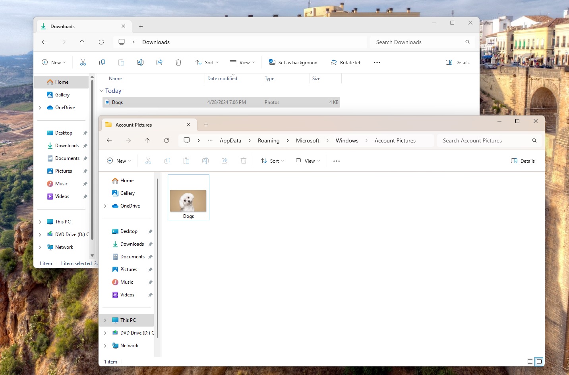The height and width of the screenshot is (375, 569).
Task: Create a New item in Account Pictures
Action: coord(118,161)
